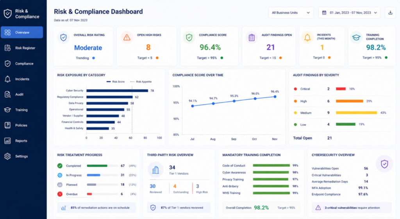Open the Risk Register menu item
The height and width of the screenshot is (219, 400).
pos(22,48)
